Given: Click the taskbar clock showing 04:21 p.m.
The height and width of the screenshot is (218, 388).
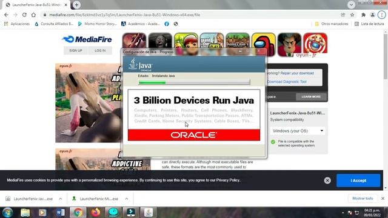Looking at the screenshot, I should click(x=372, y=213).
